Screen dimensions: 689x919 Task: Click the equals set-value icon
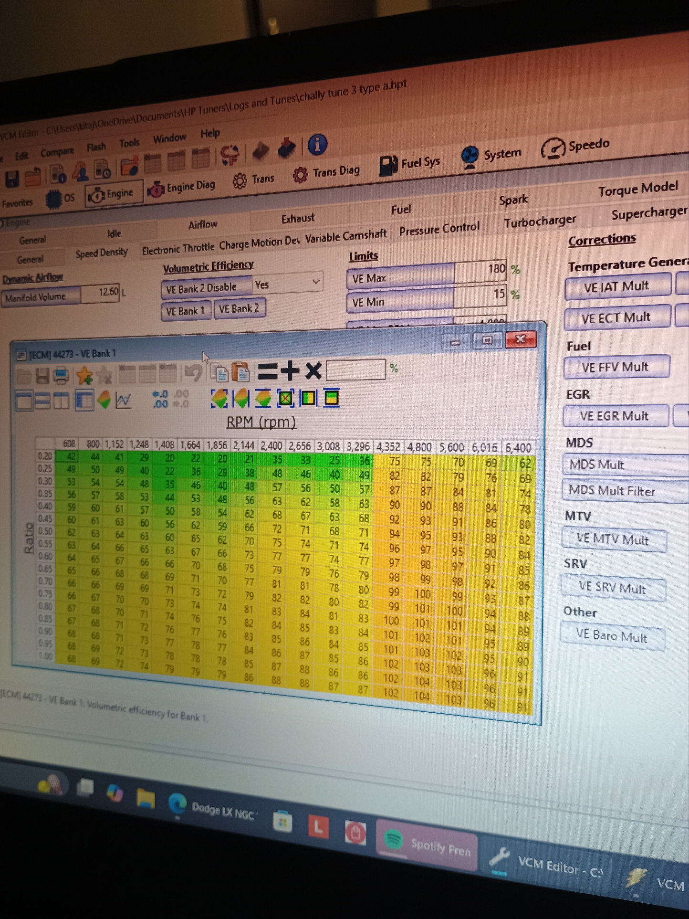(x=267, y=371)
